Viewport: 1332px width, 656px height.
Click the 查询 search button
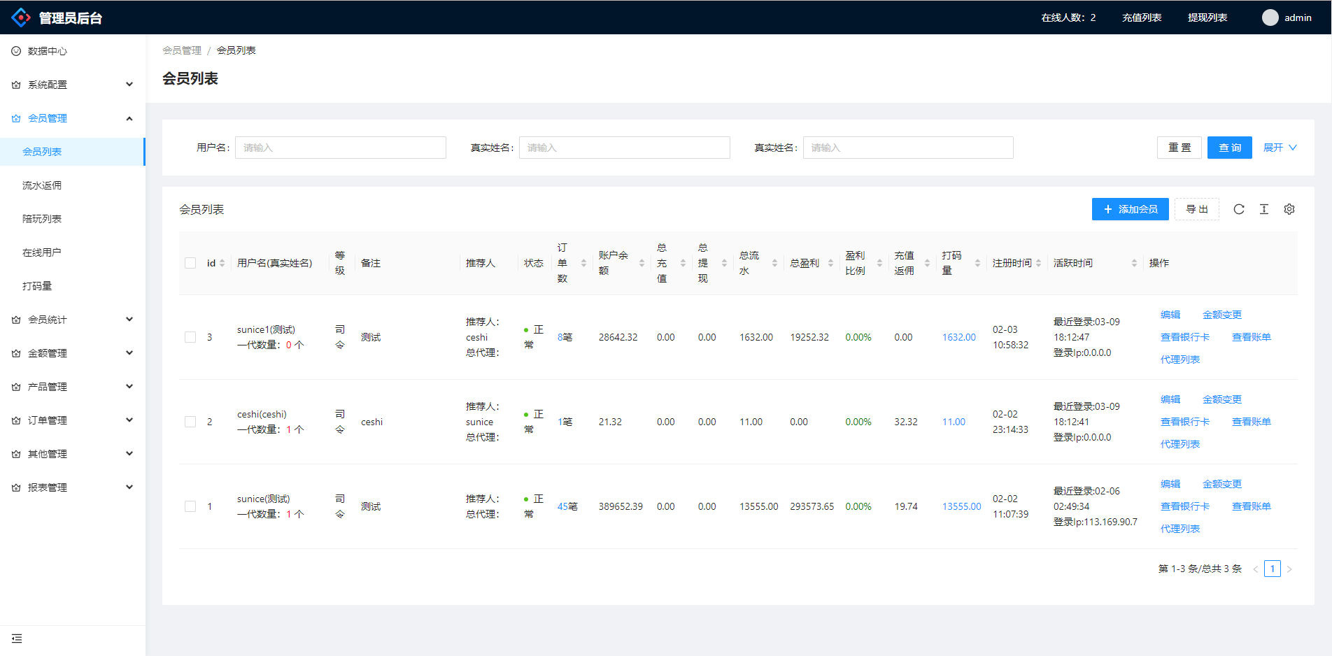[x=1229, y=148]
